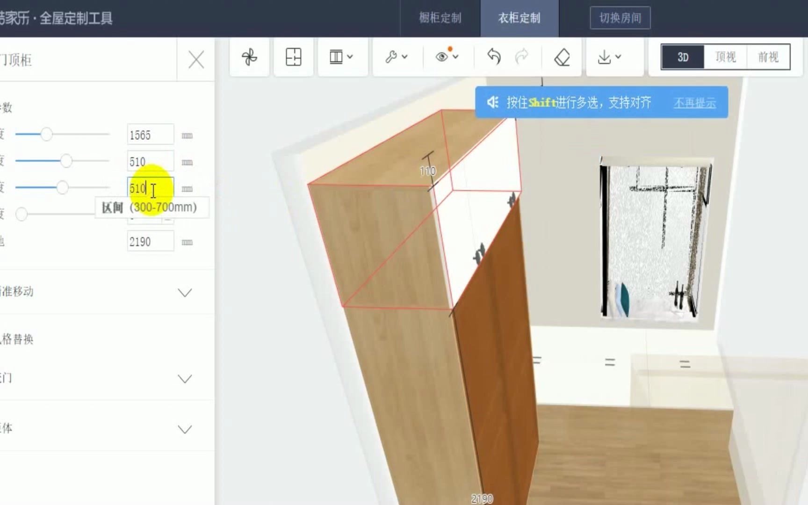The image size is (808, 505).
Task: Open the 切换房间 menu
Action: (x=621, y=18)
